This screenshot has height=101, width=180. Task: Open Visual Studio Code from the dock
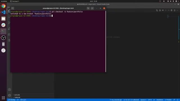coord(3,12)
